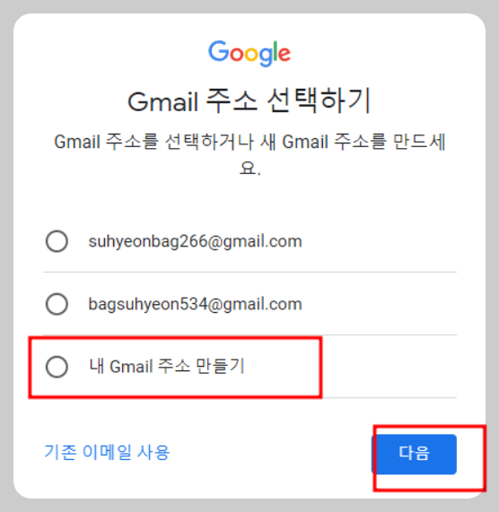The image size is (499, 512).
Task: Click the 내 Gmail 주소 만들기 label text
Action: (167, 367)
